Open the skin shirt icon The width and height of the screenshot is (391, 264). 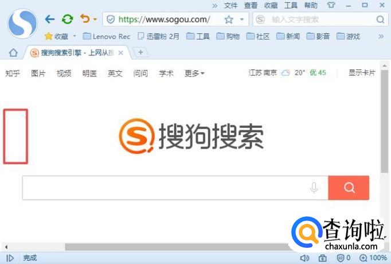point(331,5)
